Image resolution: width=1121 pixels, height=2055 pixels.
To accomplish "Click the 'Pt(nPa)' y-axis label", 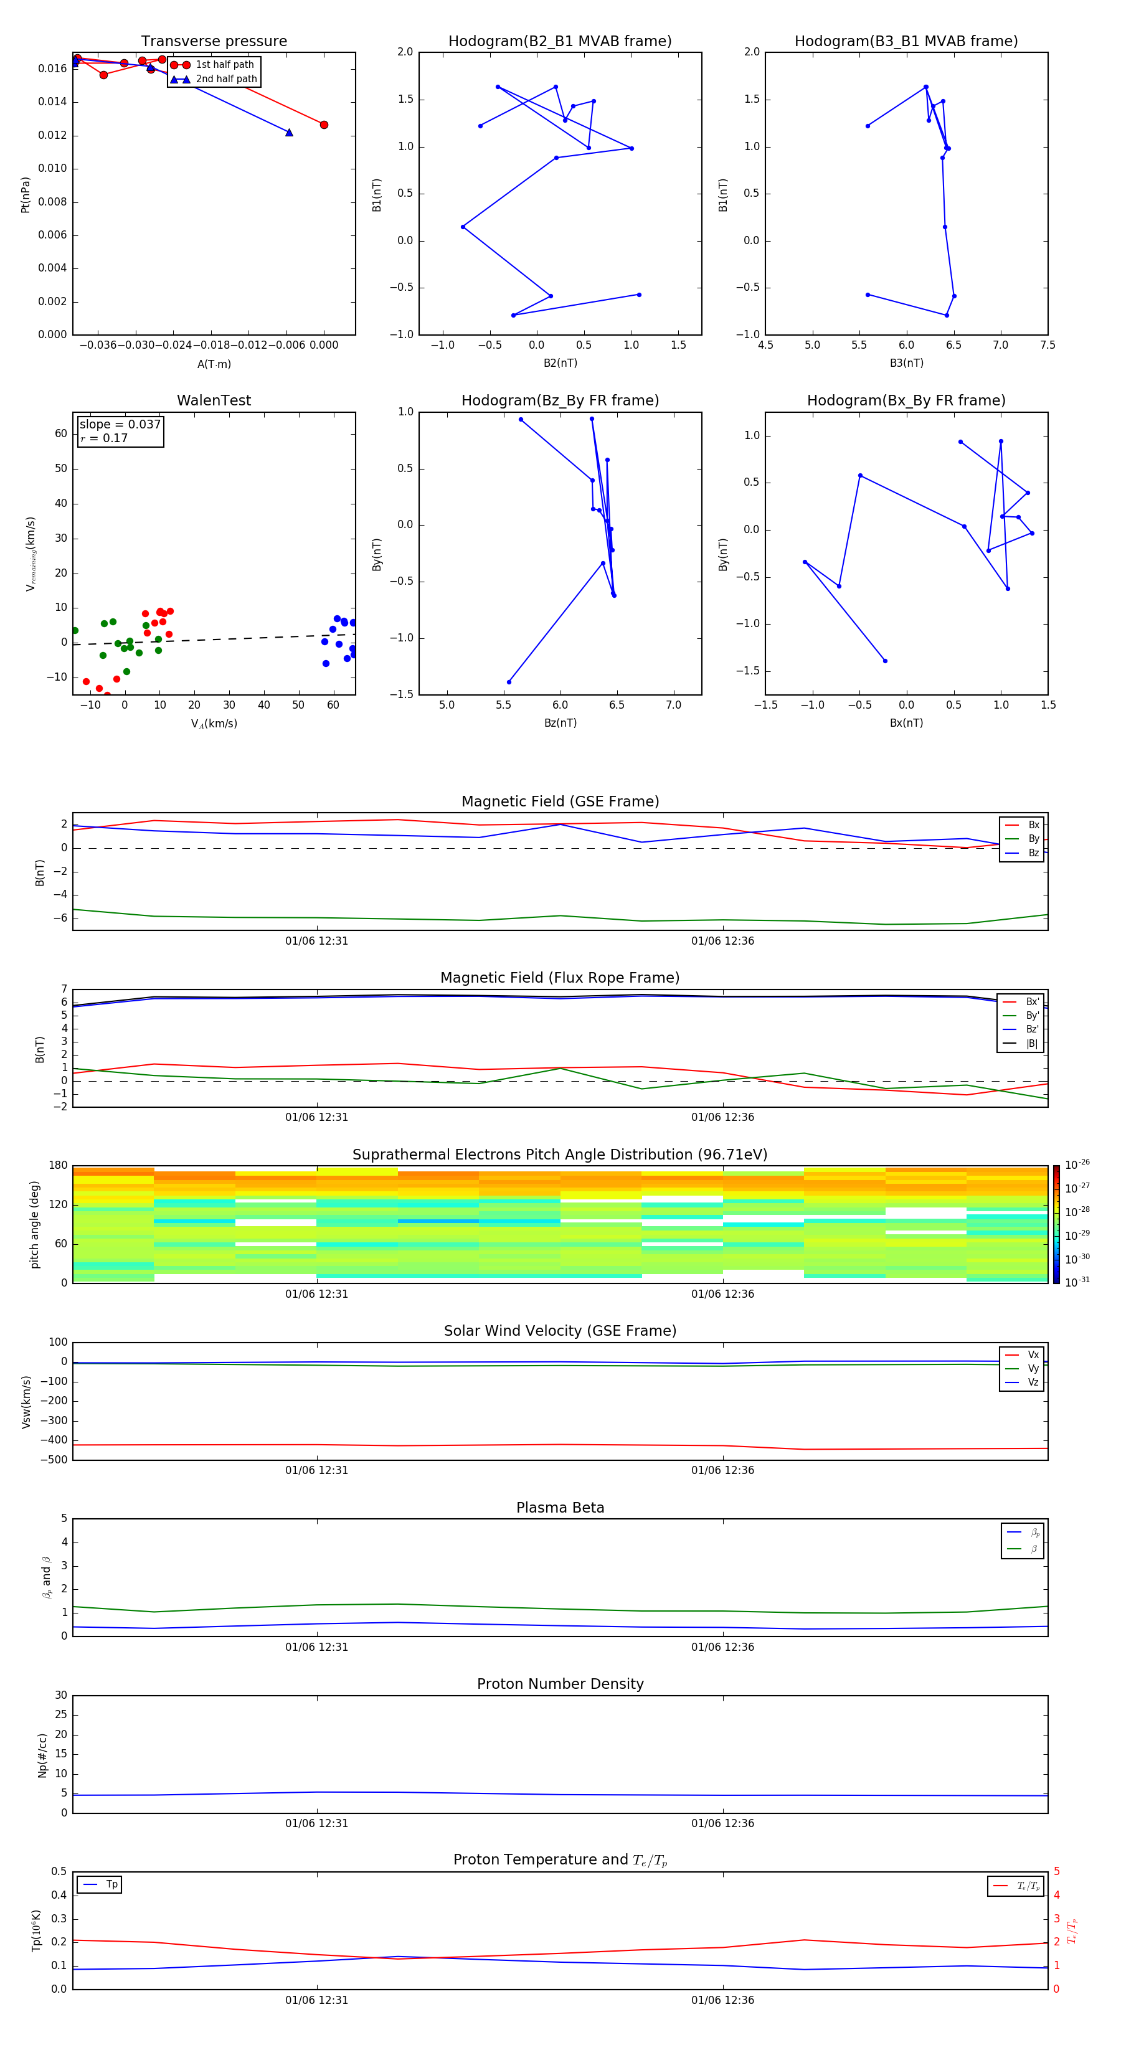I will point(25,195).
